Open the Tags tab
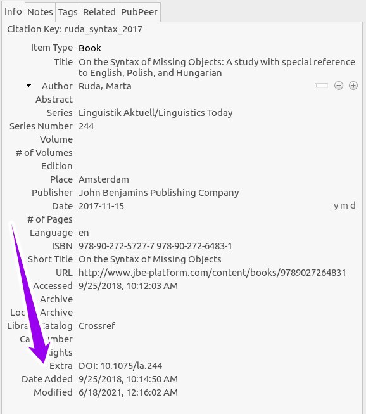366x414 pixels. 68,12
